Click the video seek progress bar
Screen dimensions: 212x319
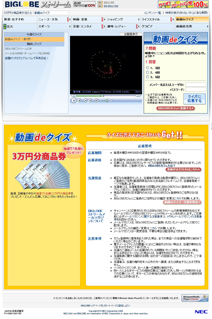pos(106,96)
